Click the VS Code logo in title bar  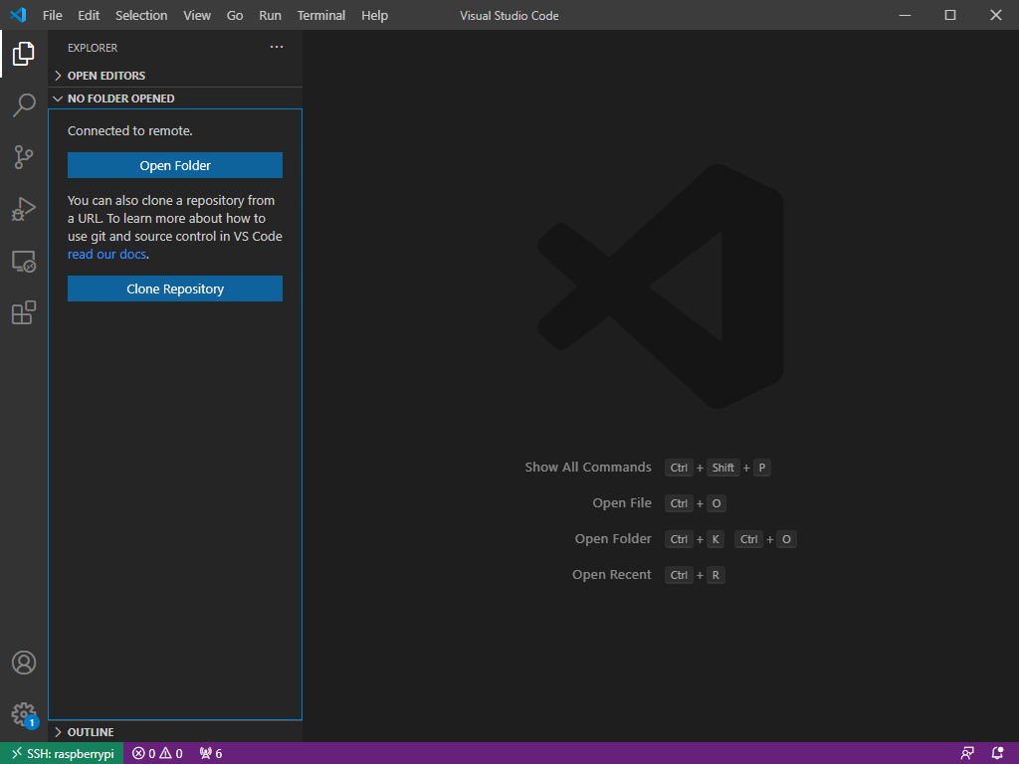tap(18, 15)
